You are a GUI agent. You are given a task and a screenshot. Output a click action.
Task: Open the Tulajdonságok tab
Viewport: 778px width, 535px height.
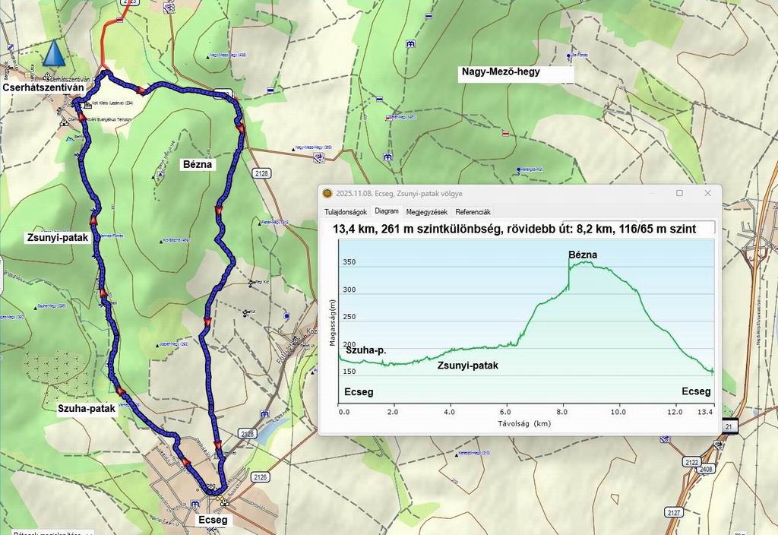click(346, 212)
